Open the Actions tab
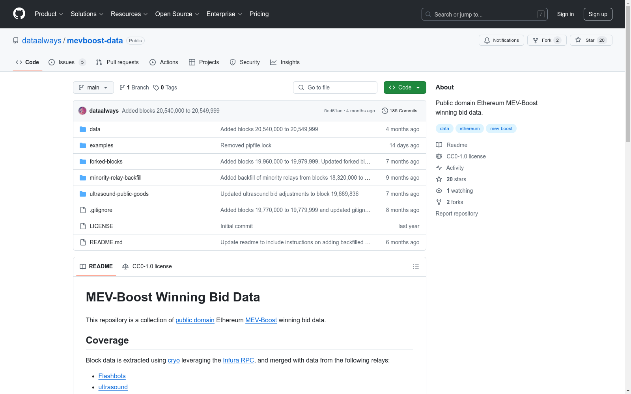The height and width of the screenshot is (394, 631). [x=164, y=62]
